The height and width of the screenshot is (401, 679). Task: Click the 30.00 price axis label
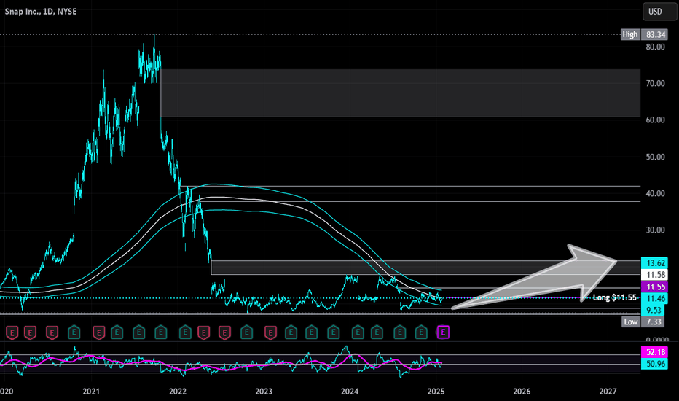point(655,230)
